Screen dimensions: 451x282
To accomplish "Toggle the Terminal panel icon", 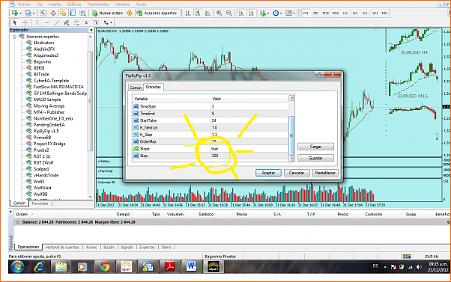I will [73, 13].
